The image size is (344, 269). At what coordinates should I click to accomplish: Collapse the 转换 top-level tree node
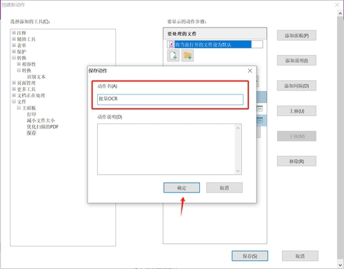point(14,58)
